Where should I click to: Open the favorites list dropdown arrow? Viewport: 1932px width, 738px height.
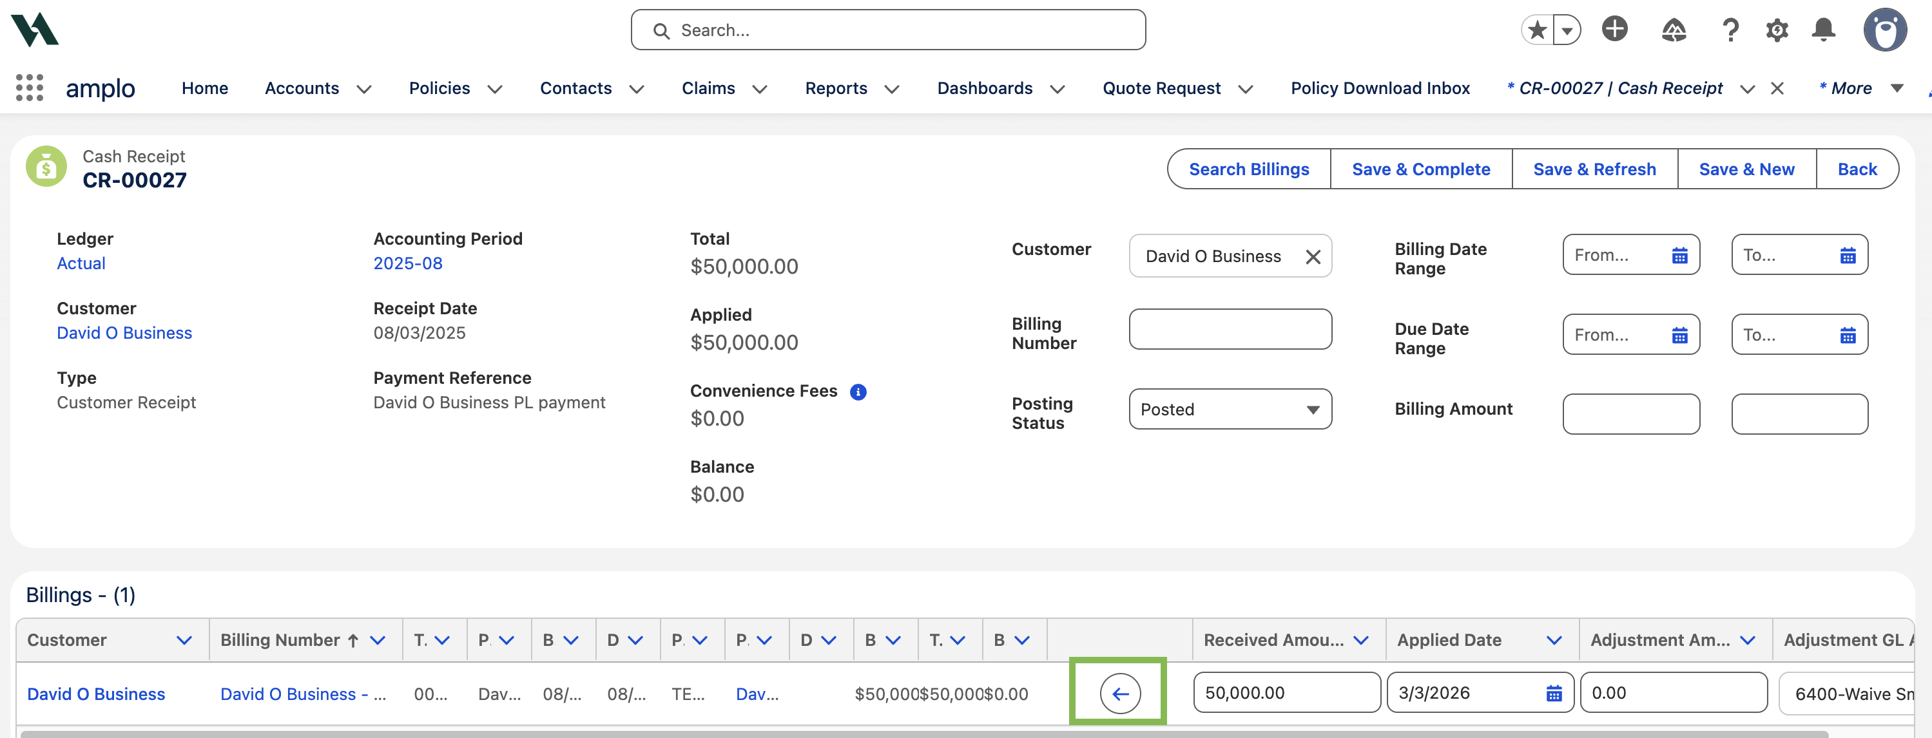1567,30
